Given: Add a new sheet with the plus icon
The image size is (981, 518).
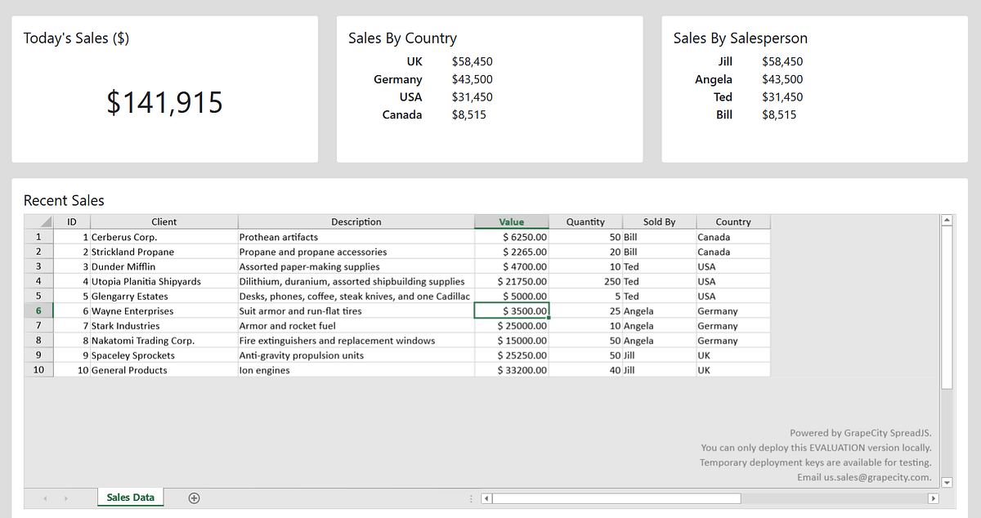Looking at the screenshot, I should coord(194,496).
